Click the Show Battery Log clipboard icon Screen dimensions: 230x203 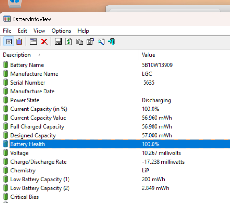click(19, 42)
